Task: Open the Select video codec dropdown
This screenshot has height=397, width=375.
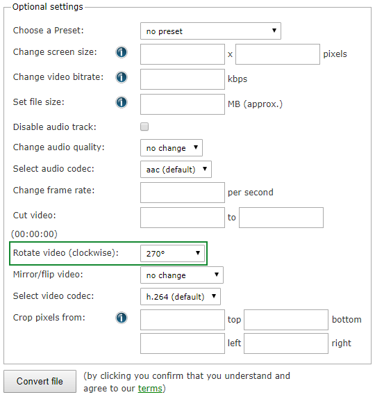Action: pyautogui.click(x=181, y=296)
